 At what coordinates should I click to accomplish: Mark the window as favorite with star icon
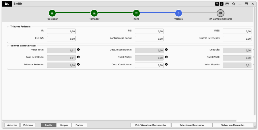[x=234, y=4]
